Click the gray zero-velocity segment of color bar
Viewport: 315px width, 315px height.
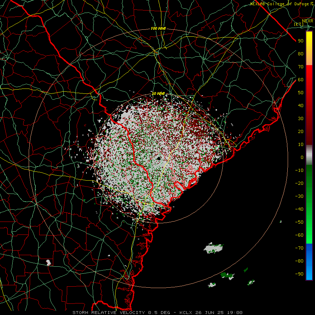click(309, 155)
